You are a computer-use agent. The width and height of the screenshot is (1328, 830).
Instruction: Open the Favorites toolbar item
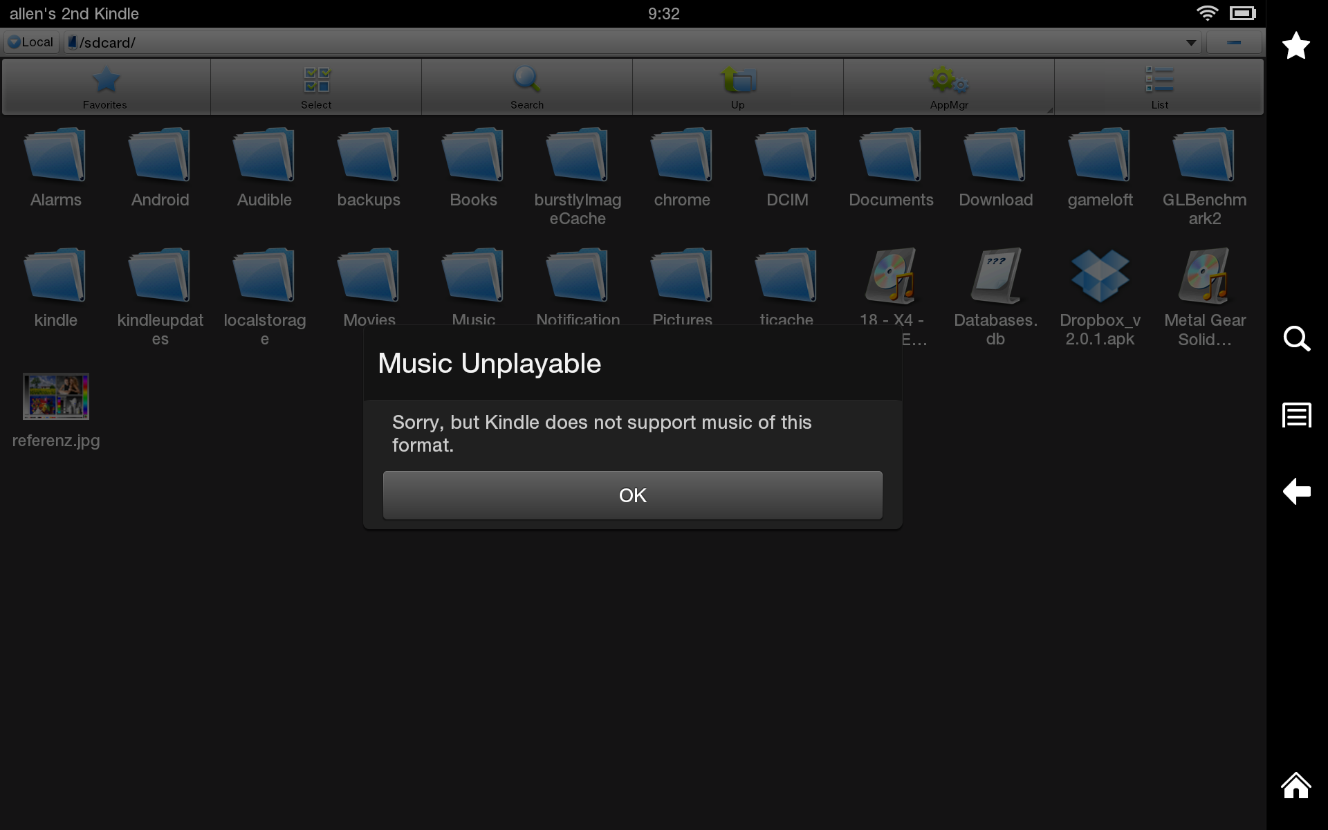pos(106,87)
